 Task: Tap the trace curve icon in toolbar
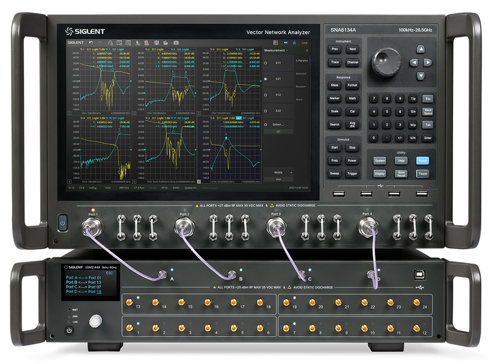(110, 43)
